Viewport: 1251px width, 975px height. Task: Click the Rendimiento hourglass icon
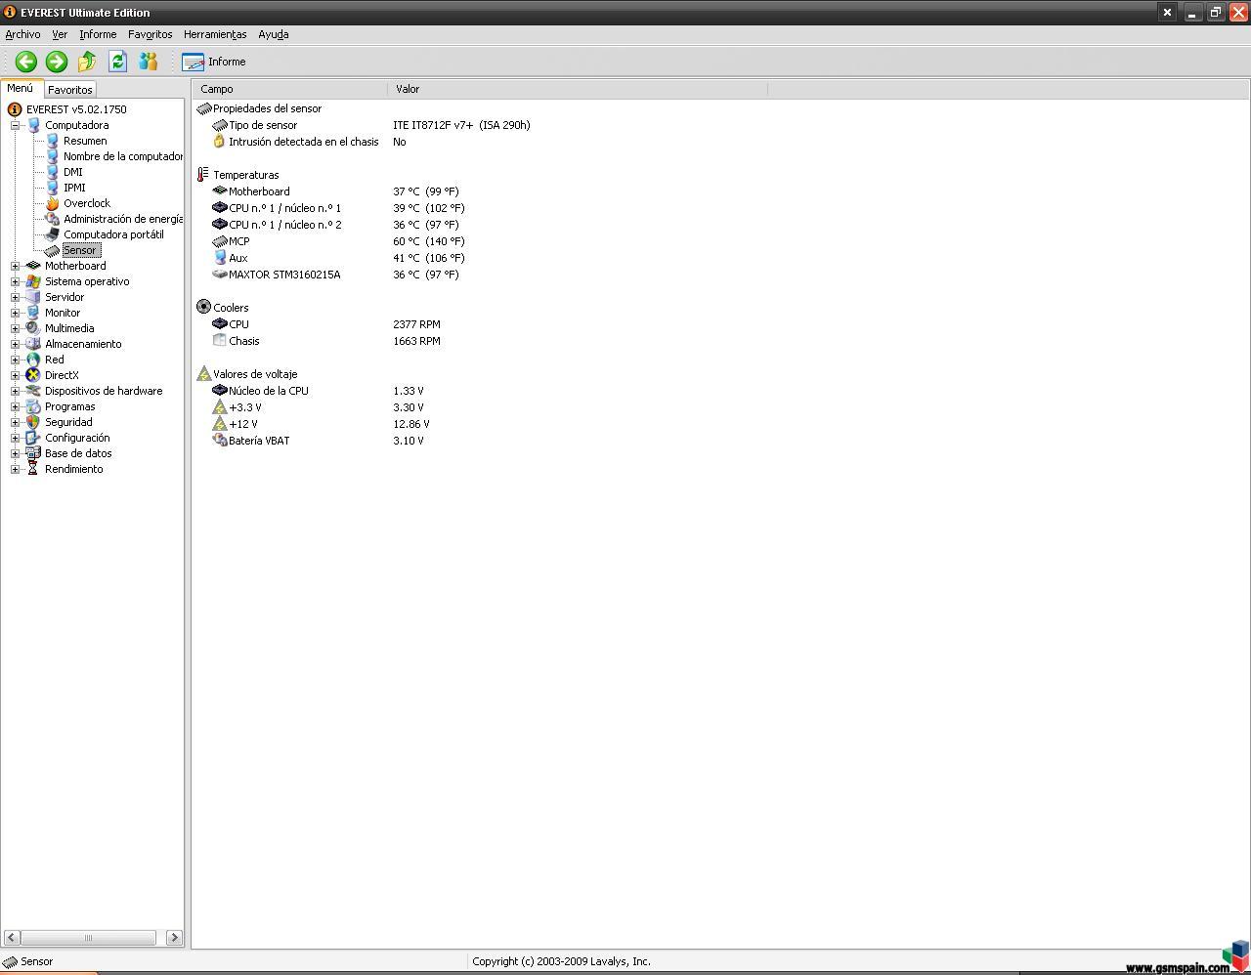(x=33, y=469)
